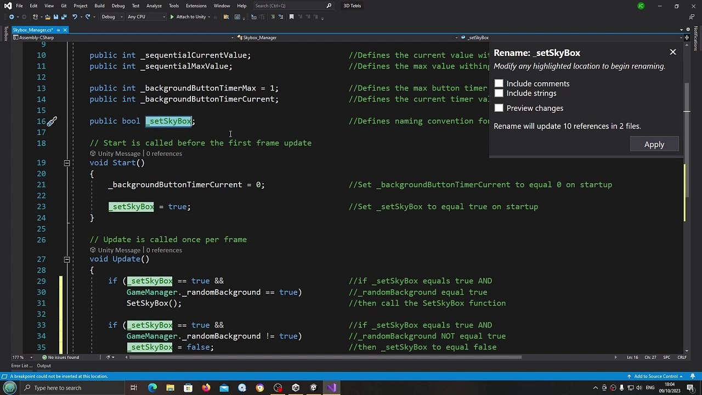Screen dimensions: 702x395
Task: Open the Any CPU platform dropdown
Action: click(x=146, y=17)
